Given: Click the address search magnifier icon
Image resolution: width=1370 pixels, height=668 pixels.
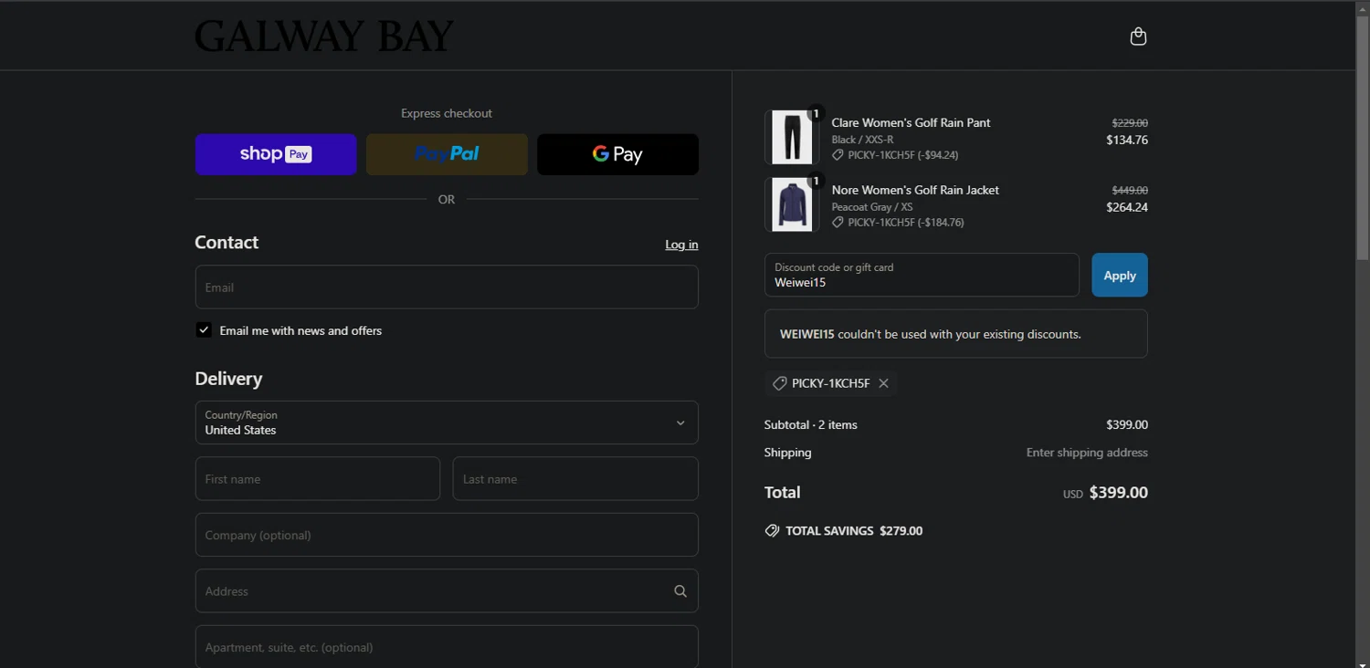Looking at the screenshot, I should coord(680,591).
